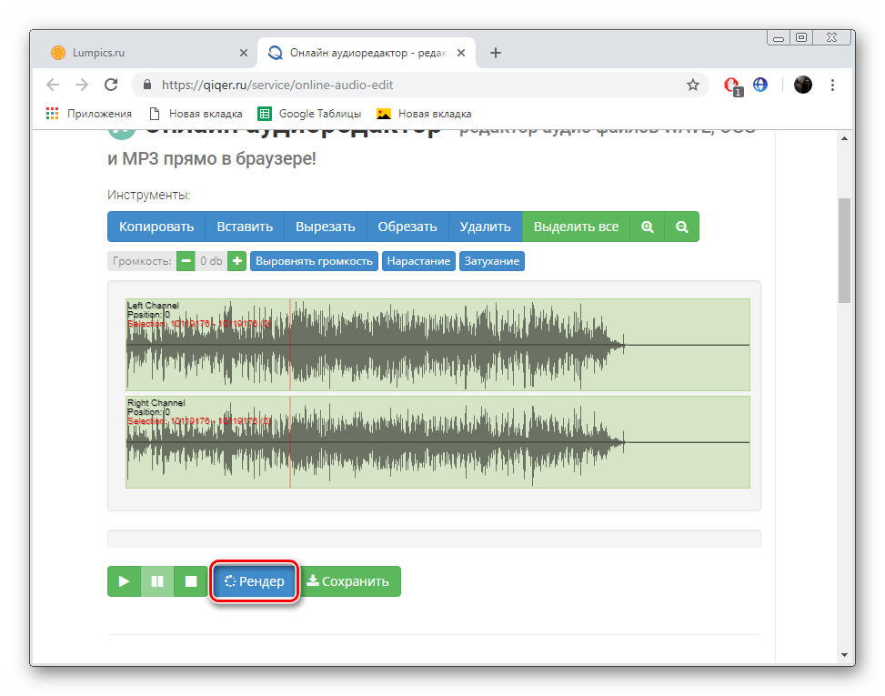The image size is (885, 696).
Task: Apply the Затухание fade-out effect
Action: point(492,261)
